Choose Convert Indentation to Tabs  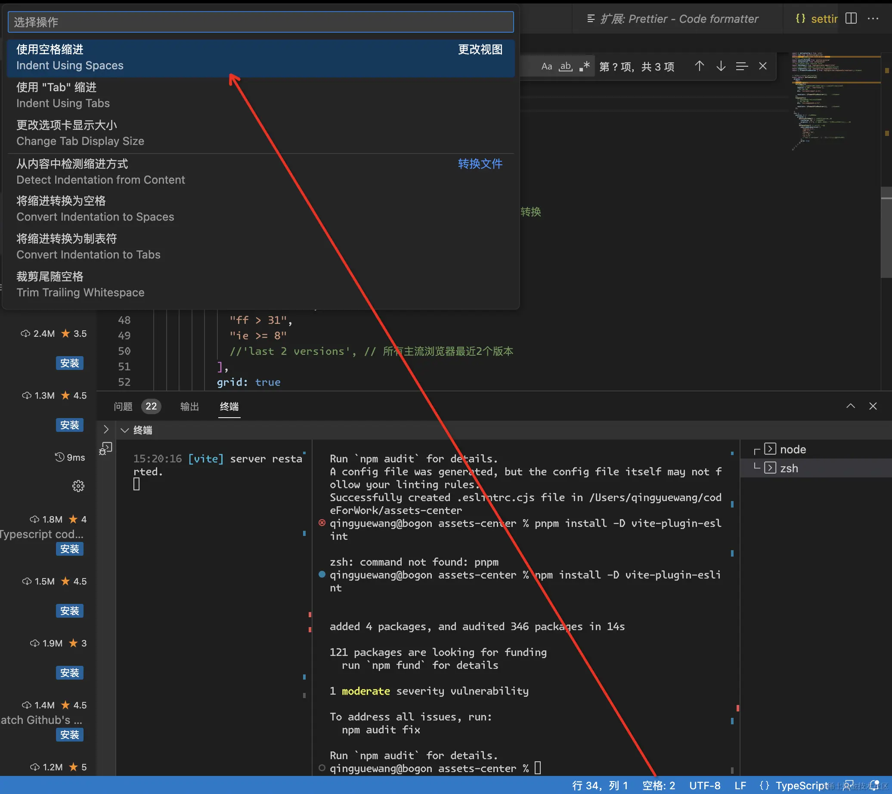(x=260, y=247)
